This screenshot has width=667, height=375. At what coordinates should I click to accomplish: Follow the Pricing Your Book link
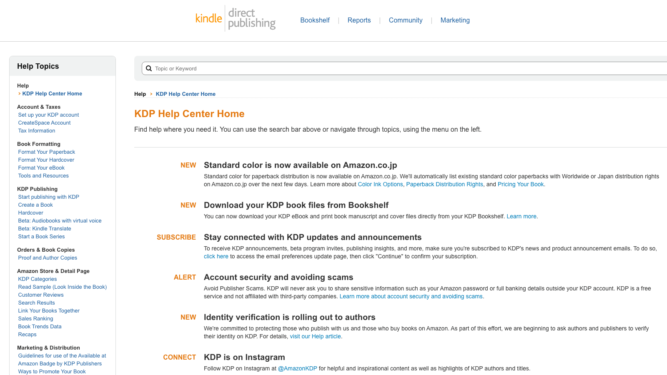(521, 184)
